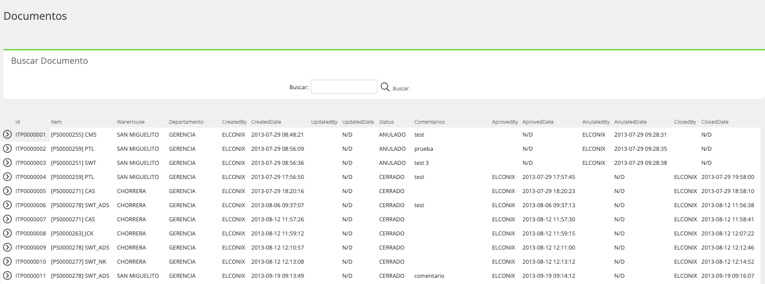Viewport: 765px width, 284px height.
Task: Click the WareHouse column header
Action: point(131,121)
